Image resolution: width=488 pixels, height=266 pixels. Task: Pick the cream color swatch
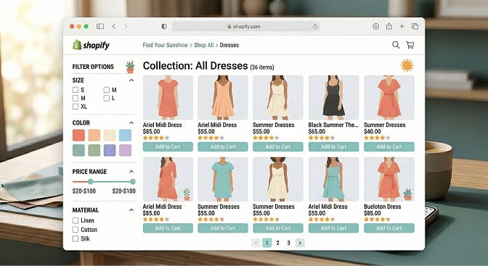point(110,136)
